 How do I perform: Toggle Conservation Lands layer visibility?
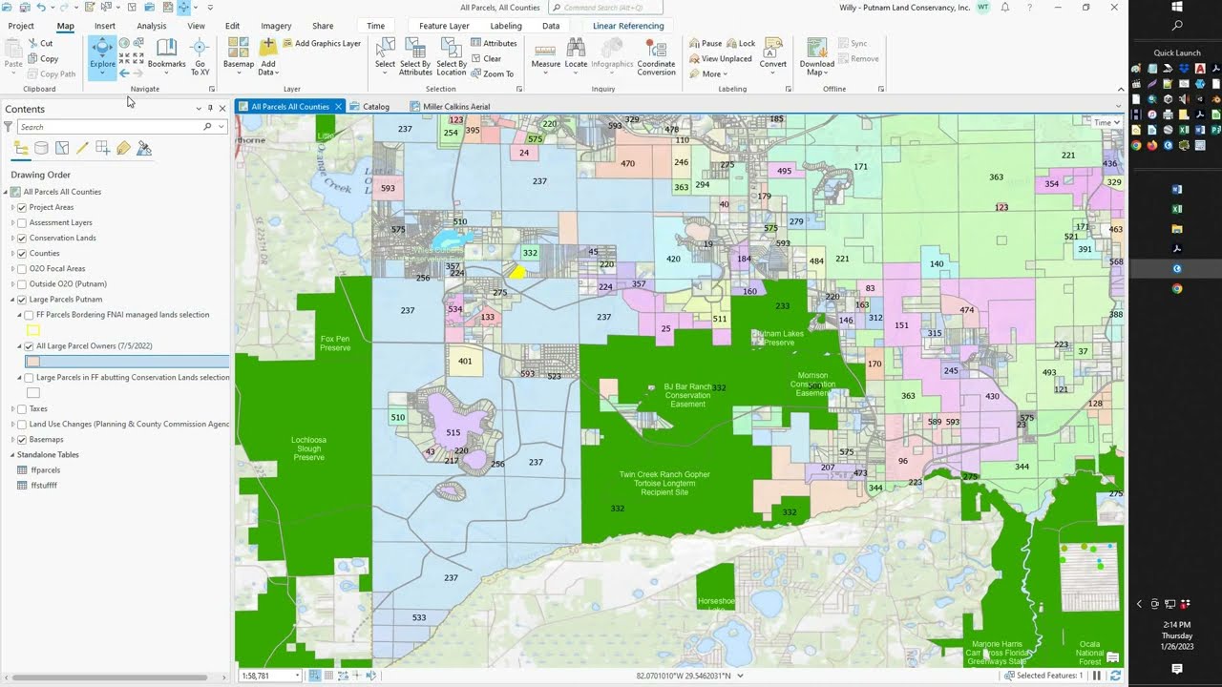click(22, 238)
